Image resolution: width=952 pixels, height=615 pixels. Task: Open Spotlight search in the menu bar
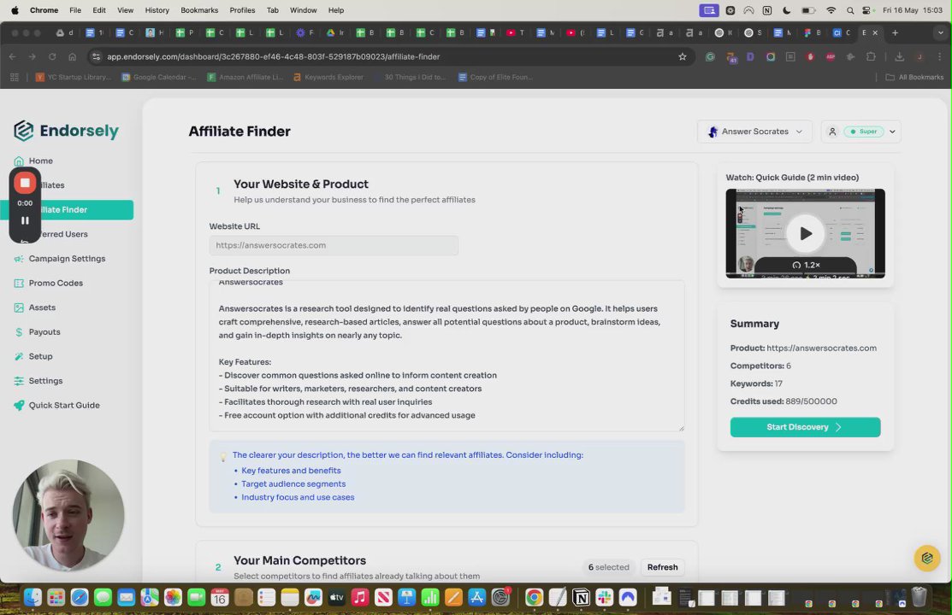click(x=850, y=10)
